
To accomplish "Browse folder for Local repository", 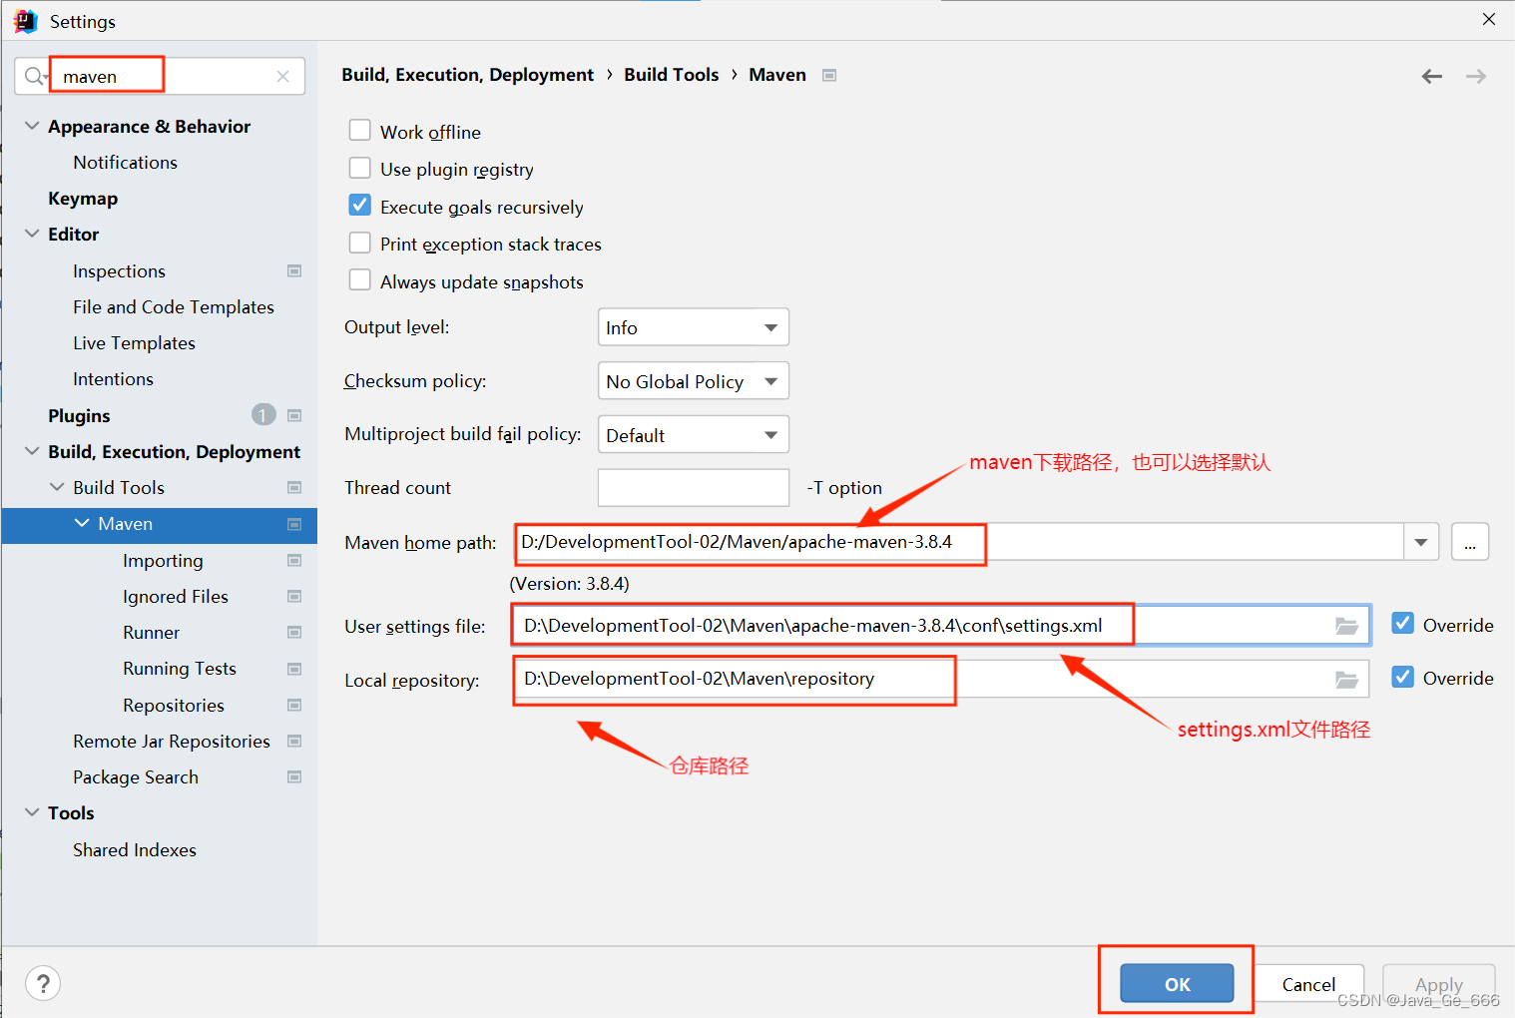I will [x=1347, y=680].
